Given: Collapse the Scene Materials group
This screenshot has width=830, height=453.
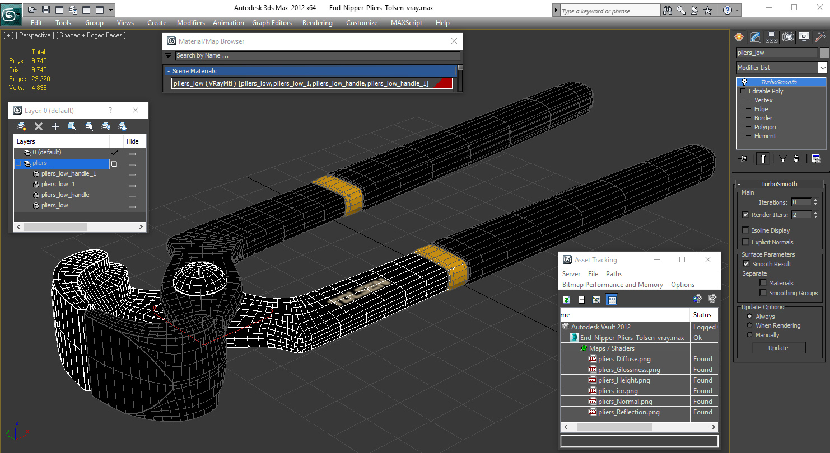Looking at the screenshot, I should [x=169, y=71].
